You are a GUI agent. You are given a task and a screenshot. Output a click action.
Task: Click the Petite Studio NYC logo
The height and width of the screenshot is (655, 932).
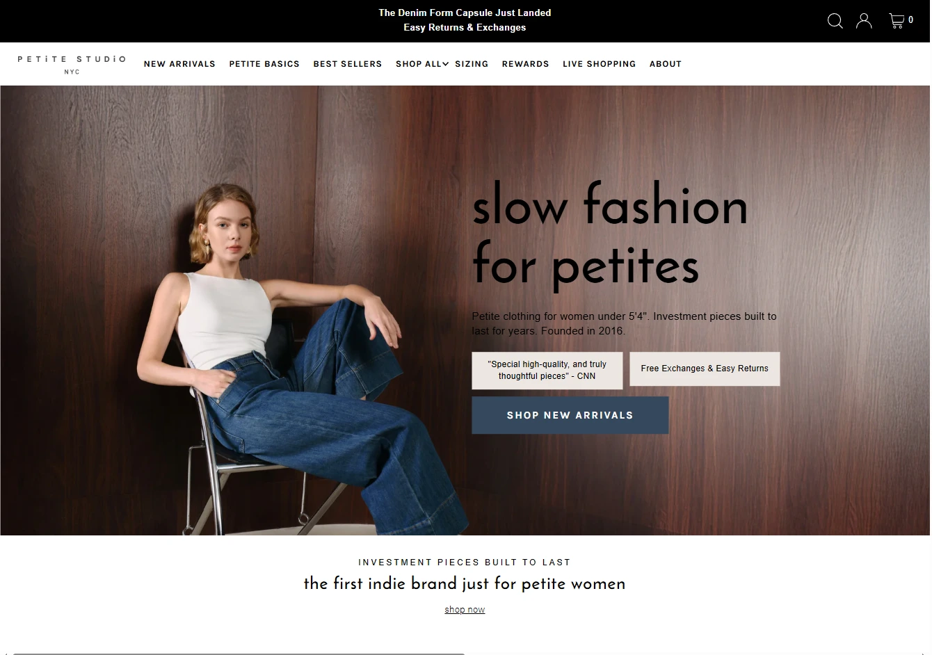pos(72,64)
